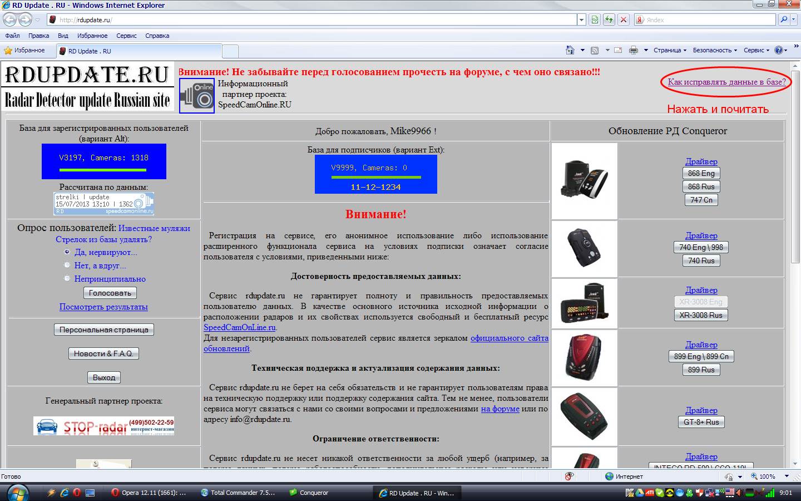Click the Home icon in the command bar

pos(570,50)
